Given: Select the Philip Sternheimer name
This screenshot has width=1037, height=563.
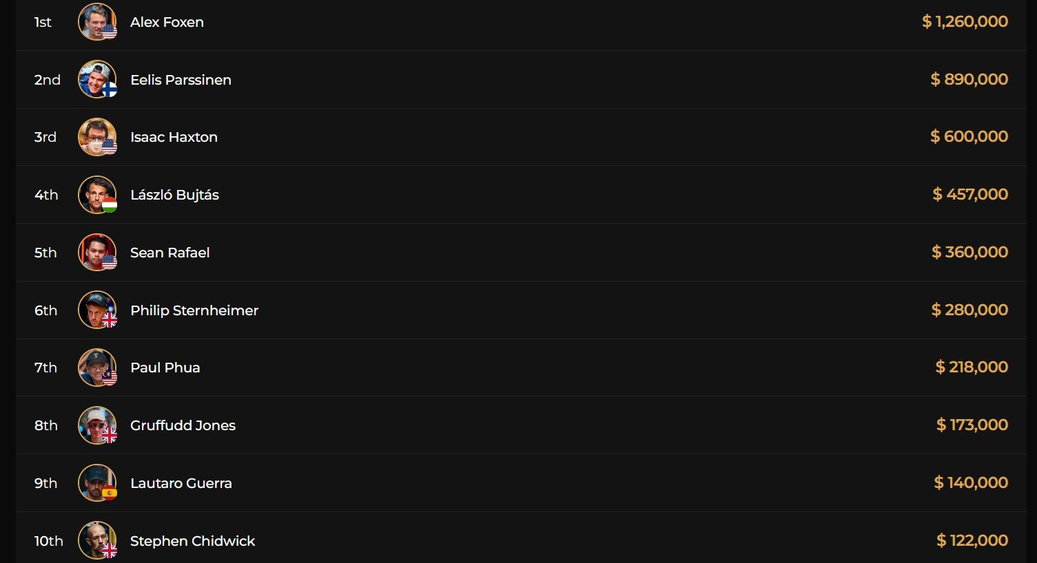Looking at the screenshot, I should click(x=194, y=310).
